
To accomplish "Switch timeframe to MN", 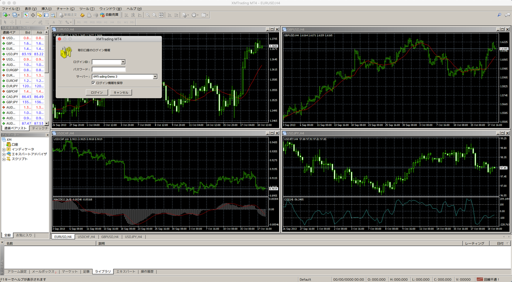I will pos(132,22).
